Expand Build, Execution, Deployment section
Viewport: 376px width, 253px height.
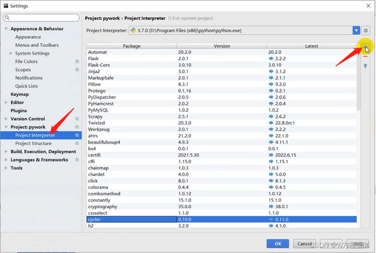6,152
